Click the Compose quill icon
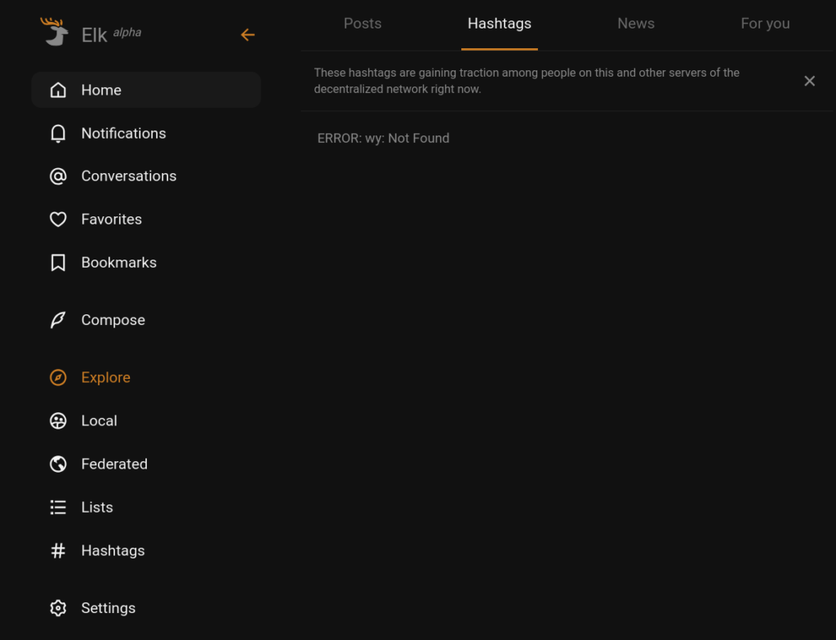This screenshot has width=836, height=640. pyautogui.click(x=58, y=320)
